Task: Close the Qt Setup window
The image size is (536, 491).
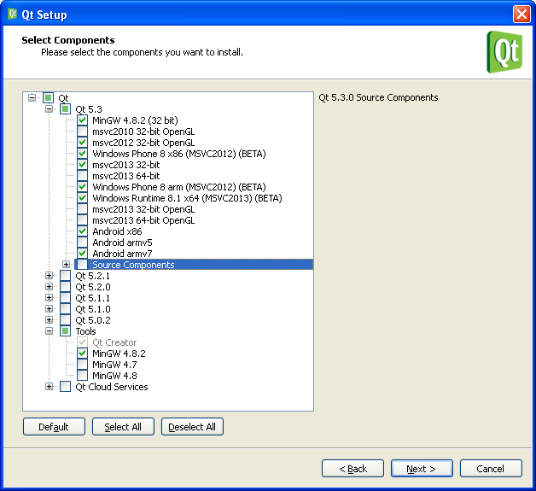Action: (x=521, y=15)
